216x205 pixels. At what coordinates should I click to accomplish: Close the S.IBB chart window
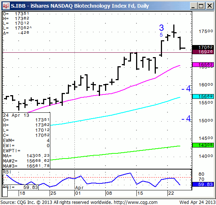click(x=209, y=6)
